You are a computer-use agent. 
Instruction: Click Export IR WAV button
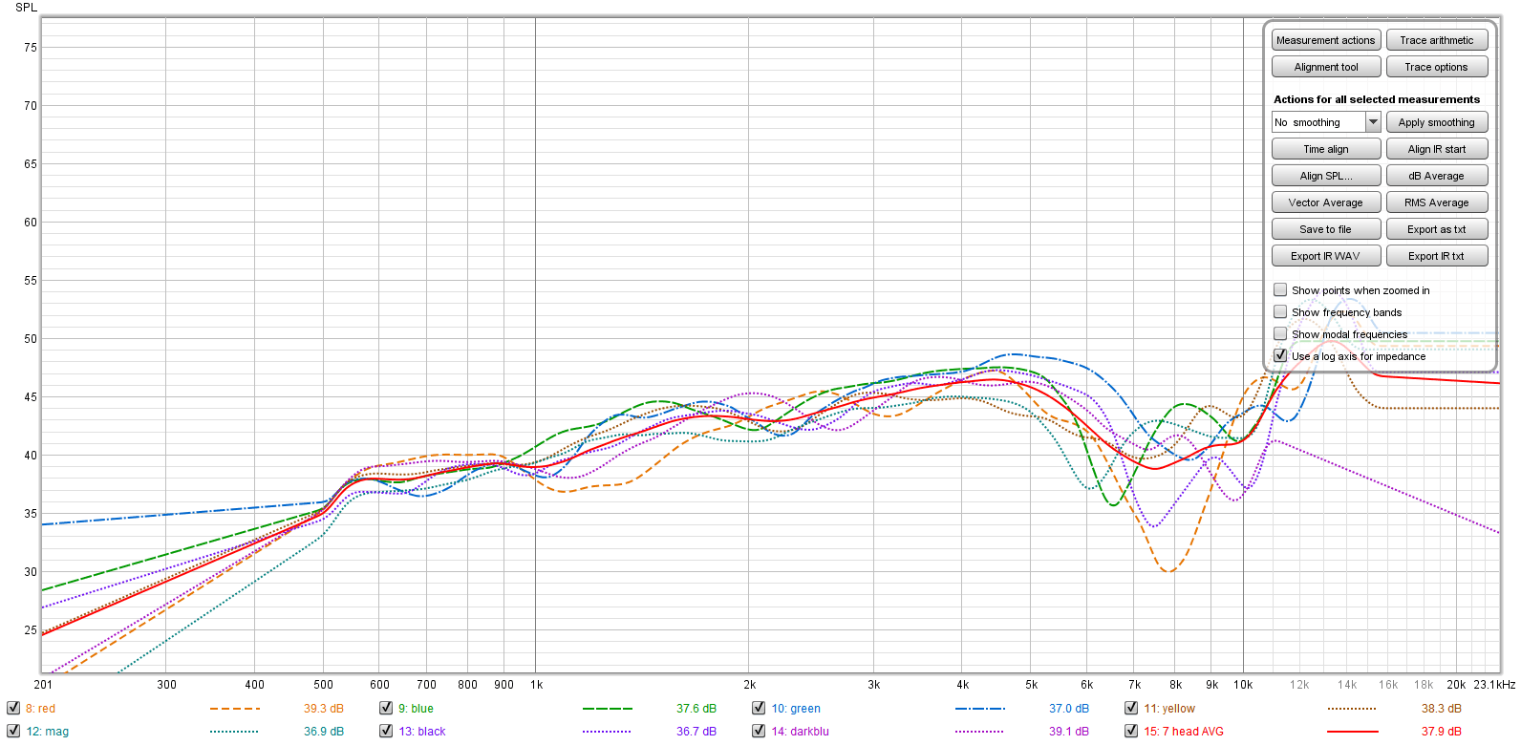(x=1326, y=256)
